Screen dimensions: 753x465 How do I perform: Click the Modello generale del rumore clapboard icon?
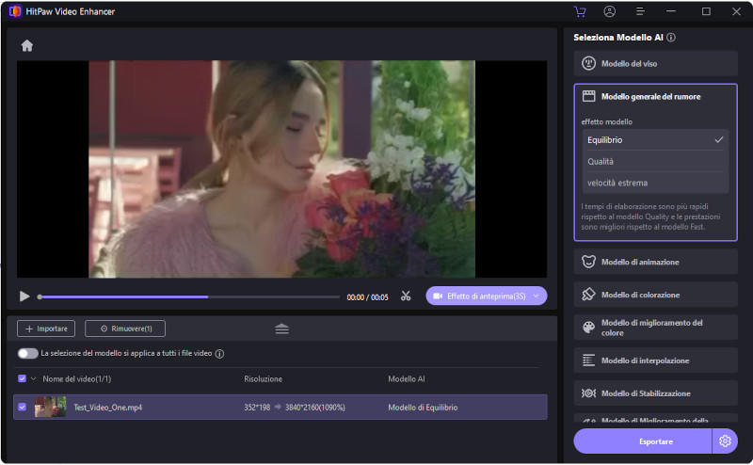pos(588,96)
